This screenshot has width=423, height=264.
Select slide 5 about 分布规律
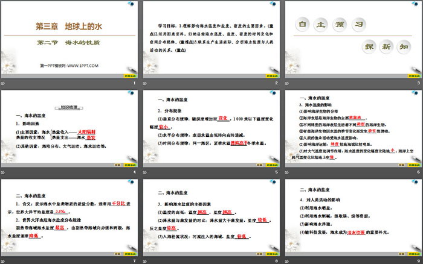tap(211, 128)
